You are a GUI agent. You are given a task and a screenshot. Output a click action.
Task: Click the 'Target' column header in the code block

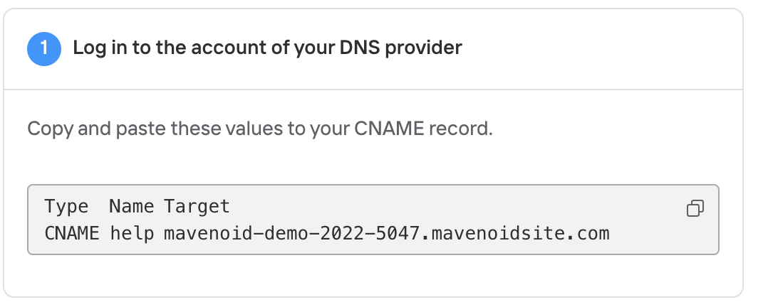(197, 206)
